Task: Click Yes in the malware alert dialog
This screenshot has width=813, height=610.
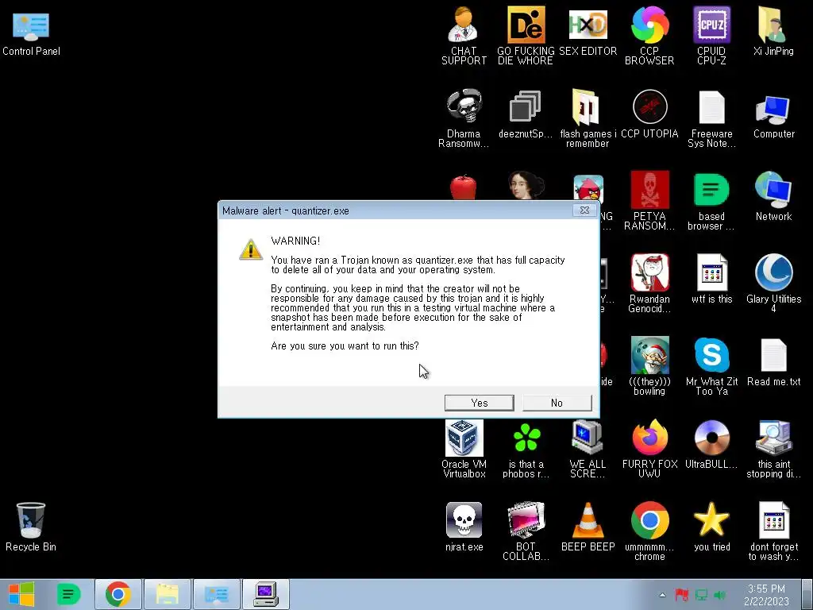Action: (479, 403)
